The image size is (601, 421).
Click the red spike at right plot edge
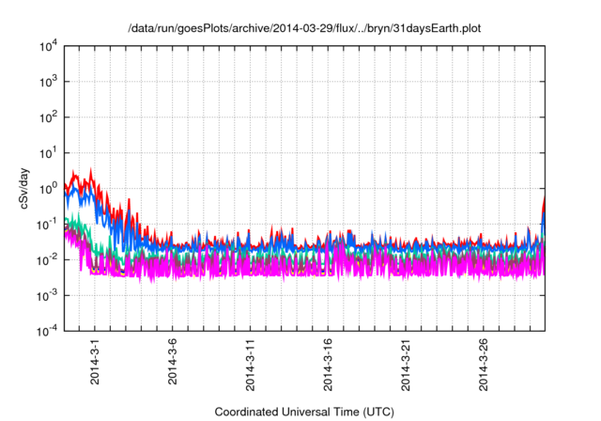544,199
